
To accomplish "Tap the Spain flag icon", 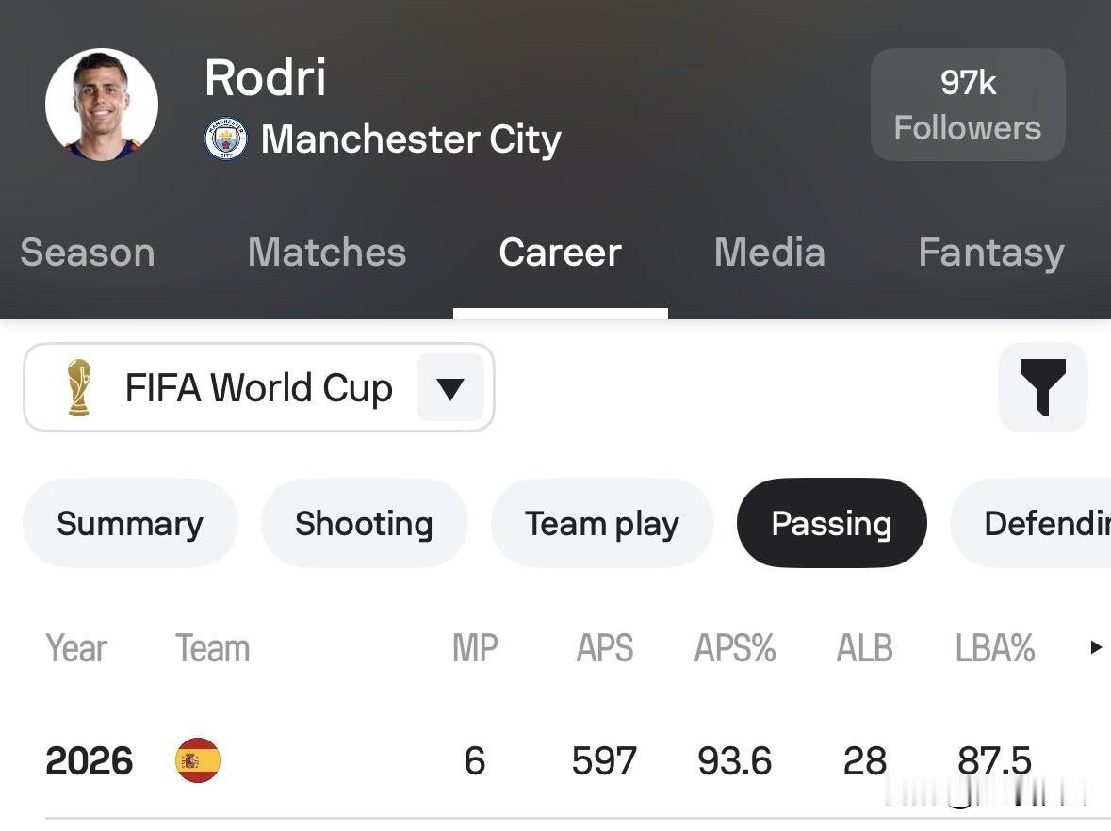I will pyautogui.click(x=198, y=760).
